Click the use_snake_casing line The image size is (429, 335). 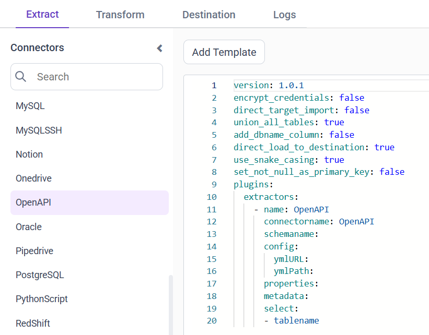tap(288, 160)
